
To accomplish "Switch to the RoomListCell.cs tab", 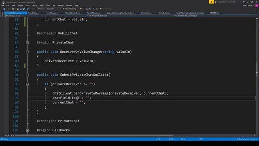I will coord(146,13).
